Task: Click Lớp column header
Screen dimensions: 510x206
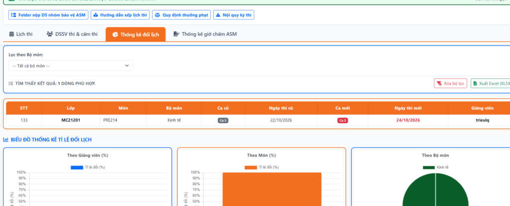Action: pos(71,108)
